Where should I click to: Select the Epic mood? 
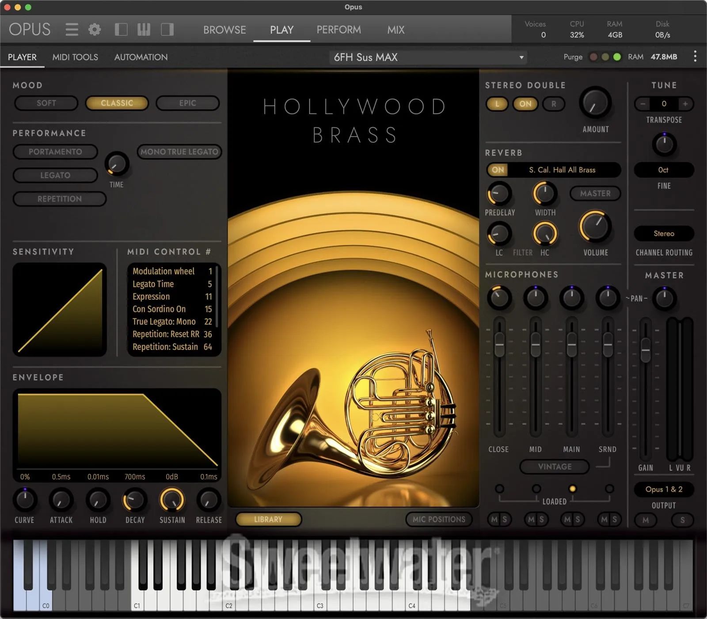[187, 103]
